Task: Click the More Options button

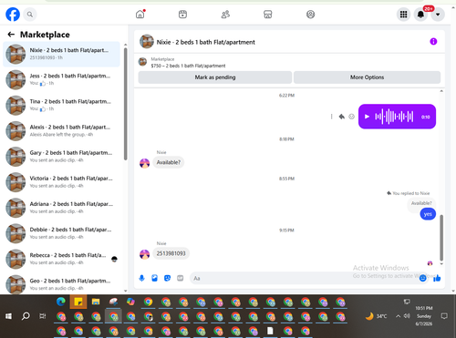Action: tap(367, 77)
